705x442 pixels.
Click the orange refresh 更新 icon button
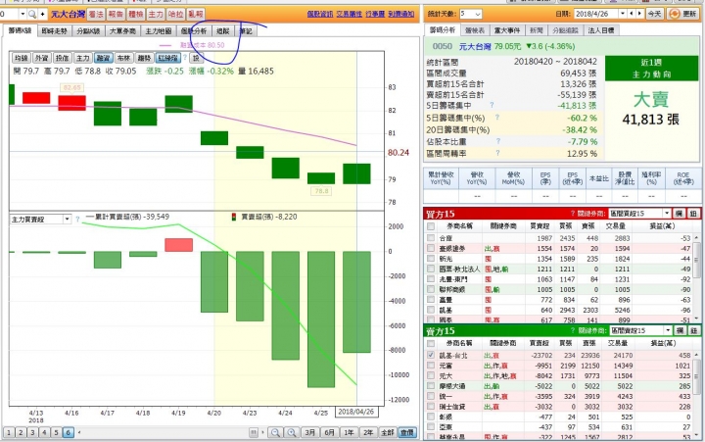(x=683, y=14)
